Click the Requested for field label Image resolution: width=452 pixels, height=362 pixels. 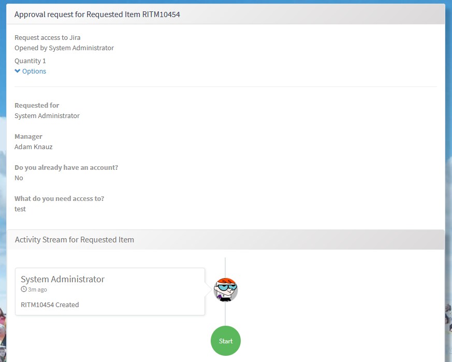[x=37, y=105]
